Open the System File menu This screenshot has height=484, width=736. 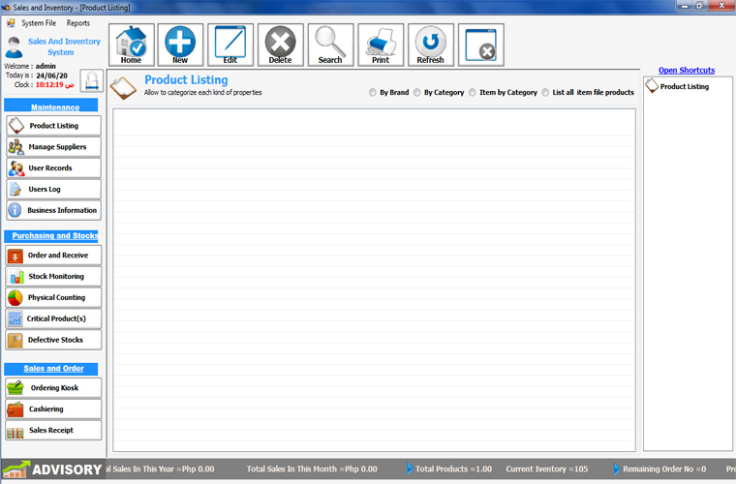(39, 23)
